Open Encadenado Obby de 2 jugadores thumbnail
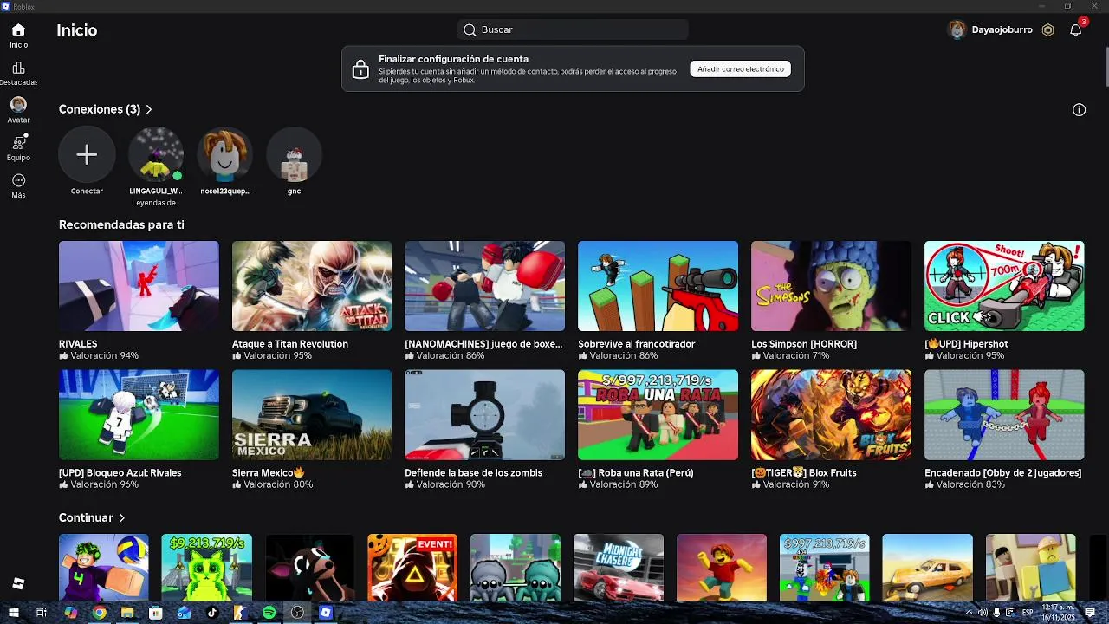 tap(1004, 415)
